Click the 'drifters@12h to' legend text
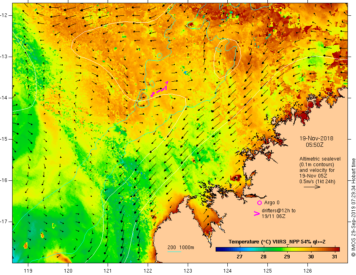 click(279, 211)
